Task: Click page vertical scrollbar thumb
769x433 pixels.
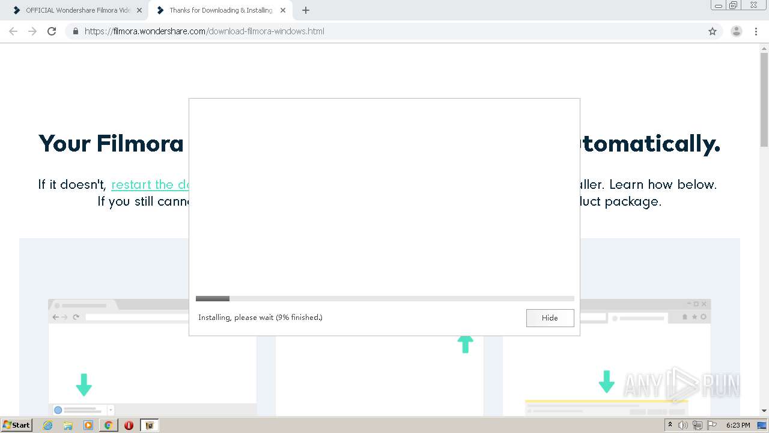Action: tap(764, 99)
